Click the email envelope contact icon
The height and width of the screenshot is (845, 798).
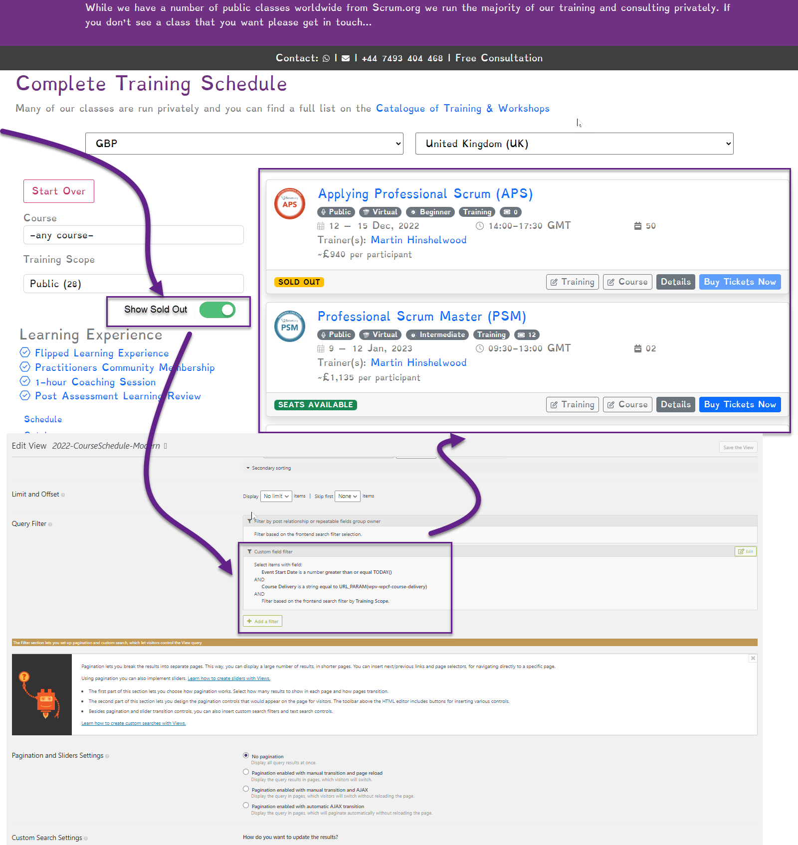(346, 58)
